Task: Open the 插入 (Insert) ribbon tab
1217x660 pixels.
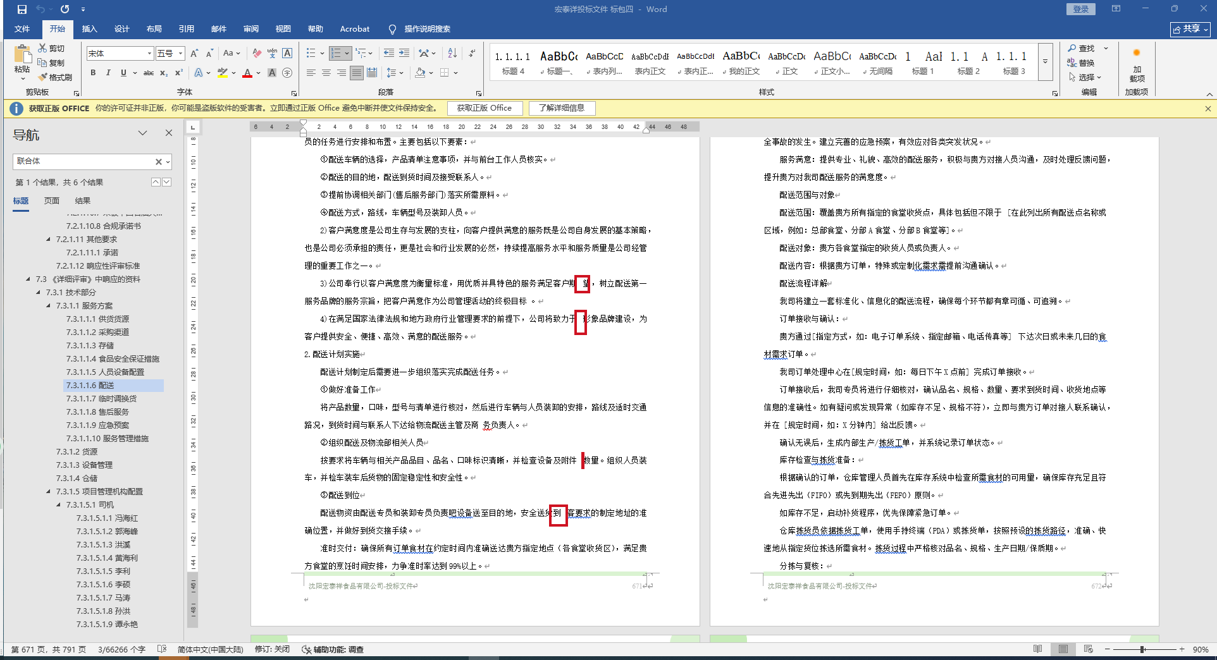Action: pyautogui.click(x=90, y=29)
